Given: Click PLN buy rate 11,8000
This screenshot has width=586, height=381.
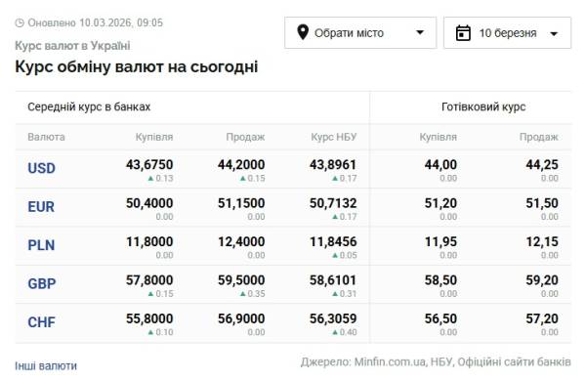Looking at the screenshot, I should (x=149, y=241).
